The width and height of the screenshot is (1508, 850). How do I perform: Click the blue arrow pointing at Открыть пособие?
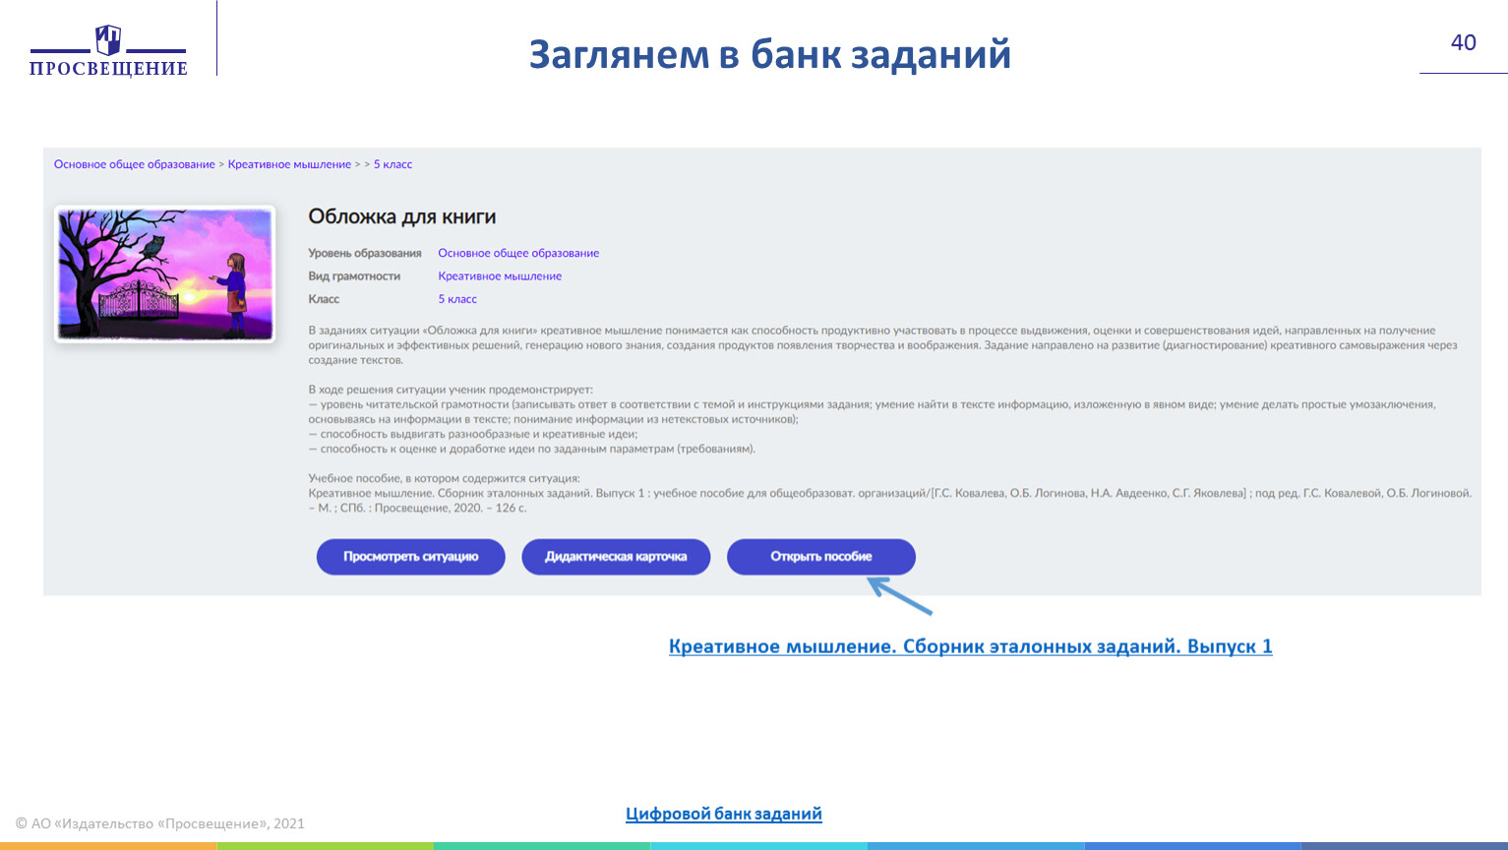(x=899, y=596)
